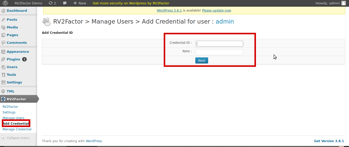Viewport: 349px width, 147px height.
Task: Click the Get more security by RV2Factor link
Action: (131, 3)
